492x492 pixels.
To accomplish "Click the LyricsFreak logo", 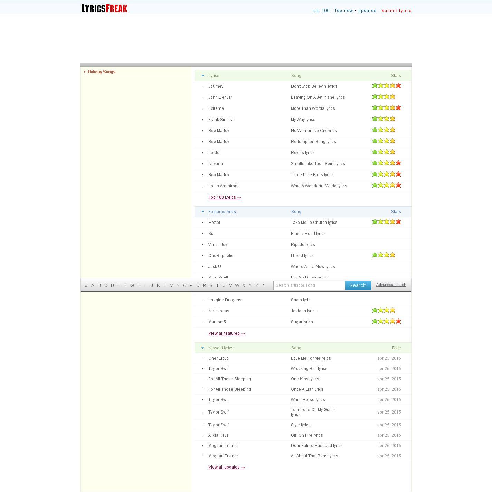I will coord(104,9).
